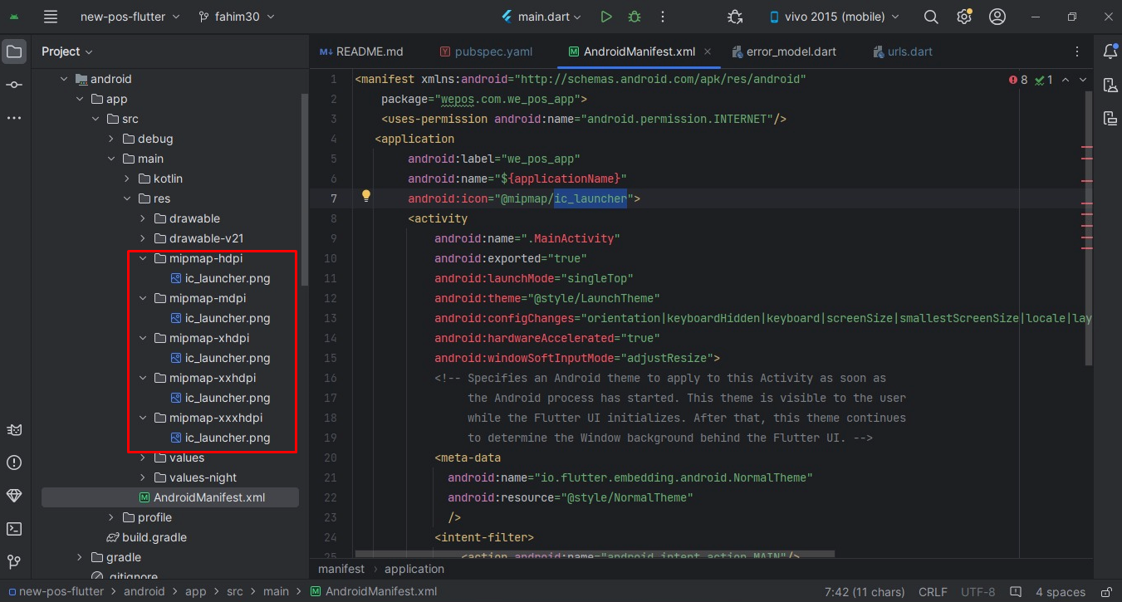1122x602 pixels.
Task: Click the Search Everywhere magnifier icon
Action: point(931,17)
